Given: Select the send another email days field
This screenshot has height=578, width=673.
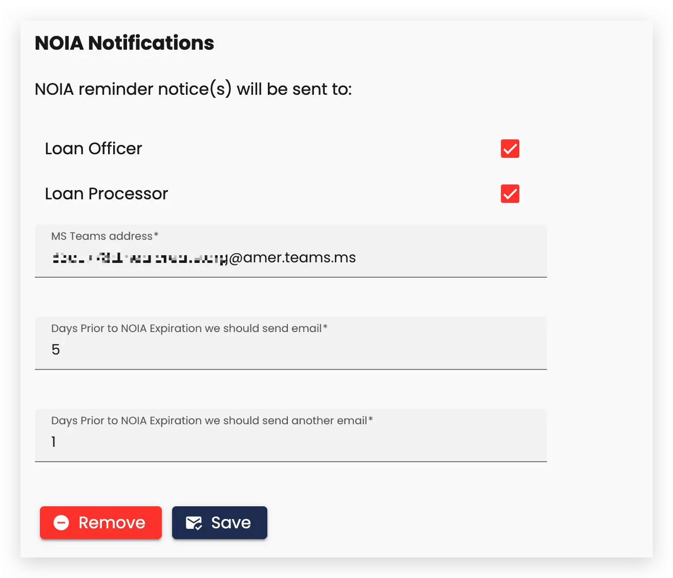Looking at the screenshot, I should pyautogui.click(x=291, y=442).
